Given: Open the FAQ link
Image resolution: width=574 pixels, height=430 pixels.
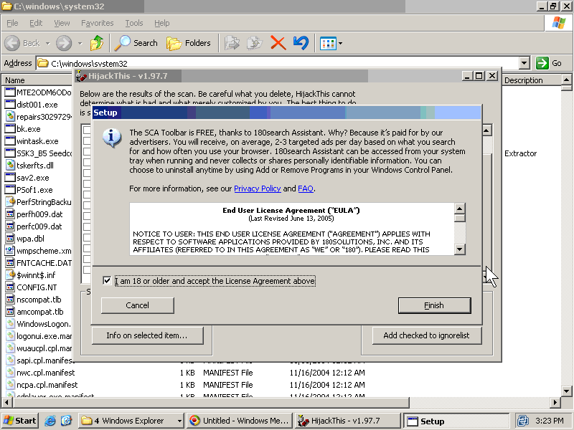Looking at the screenshot, I should [x=306, y=188].
